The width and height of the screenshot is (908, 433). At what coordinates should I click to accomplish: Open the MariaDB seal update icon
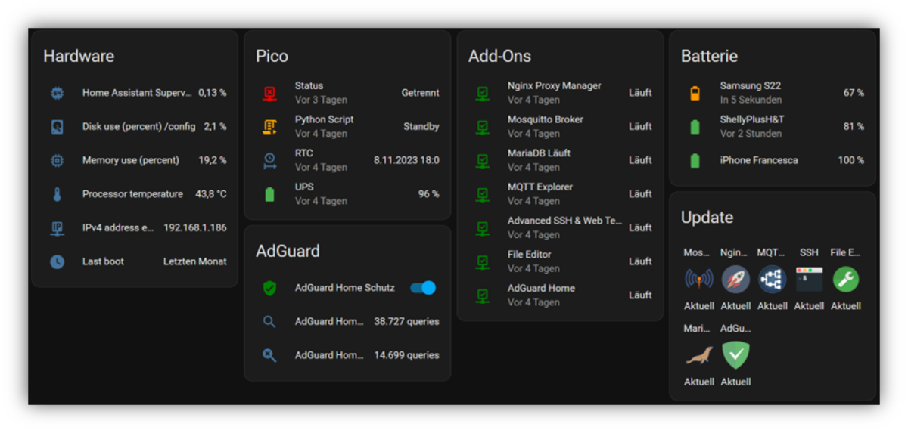pos(698,355)
